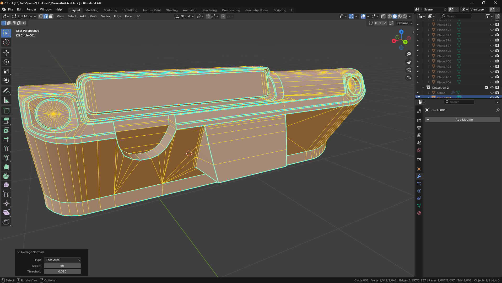Open the Mesh menu
502x283 pixels.
tap(93, 16)
